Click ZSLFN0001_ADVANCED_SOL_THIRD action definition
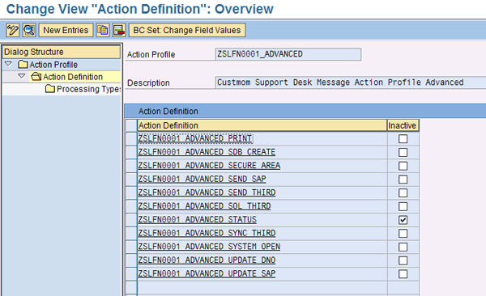The width and height of the screenshot is (486, 296). (204, 206)
